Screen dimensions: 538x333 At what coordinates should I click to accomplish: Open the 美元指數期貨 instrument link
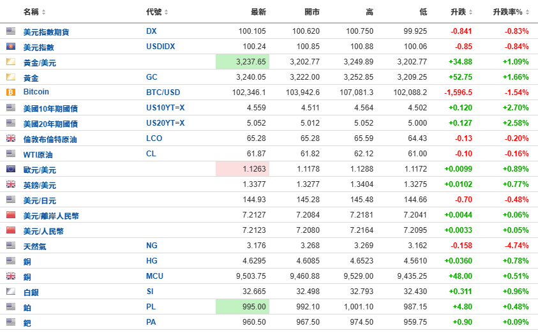(x=46, y=32)
